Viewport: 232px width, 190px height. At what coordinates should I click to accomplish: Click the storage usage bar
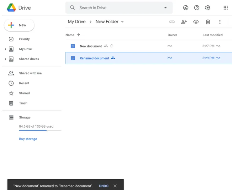(40, 130)
